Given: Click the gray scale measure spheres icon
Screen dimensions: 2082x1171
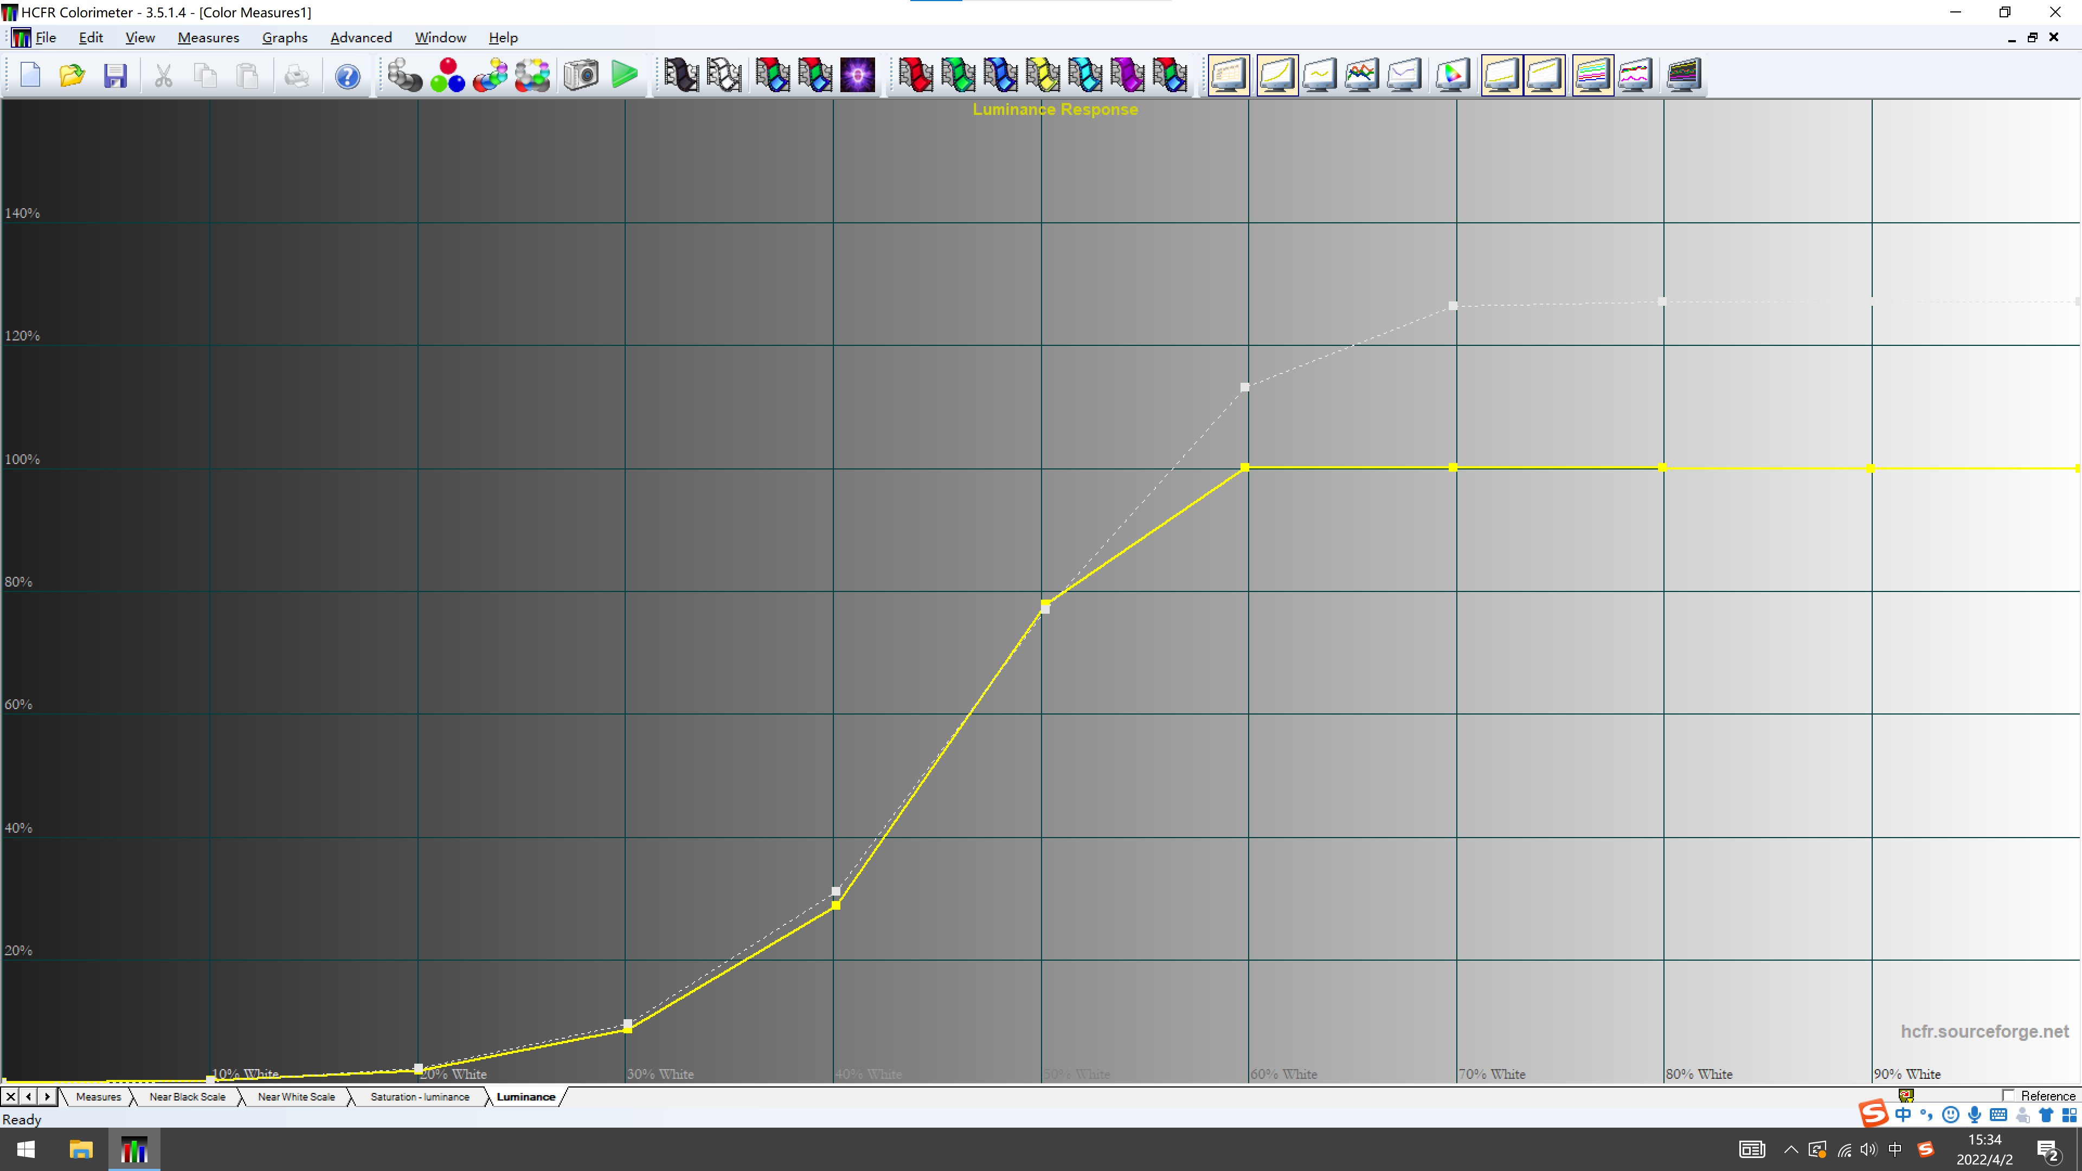Looking at the screenshot, I should tap(404, 76).
